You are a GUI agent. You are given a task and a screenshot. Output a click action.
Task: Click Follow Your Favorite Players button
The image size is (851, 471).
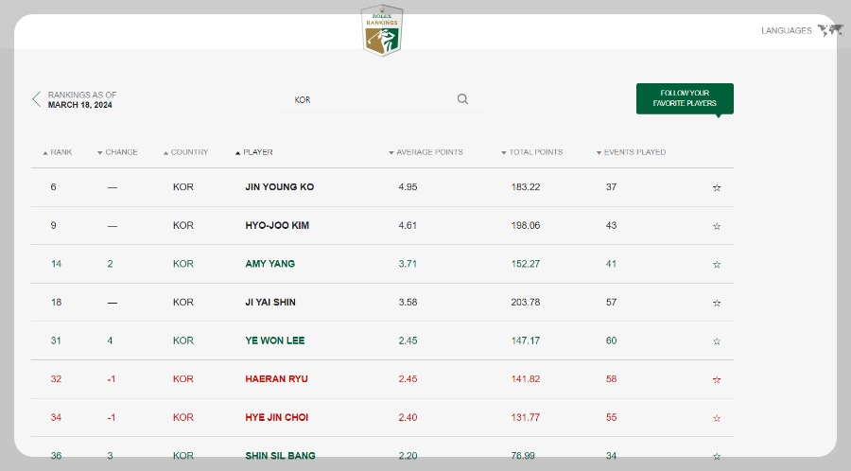[685, 98]
